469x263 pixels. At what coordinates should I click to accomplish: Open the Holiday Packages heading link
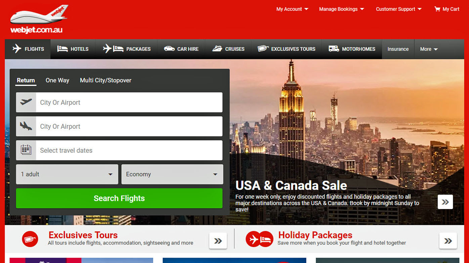tap(315, 235)
